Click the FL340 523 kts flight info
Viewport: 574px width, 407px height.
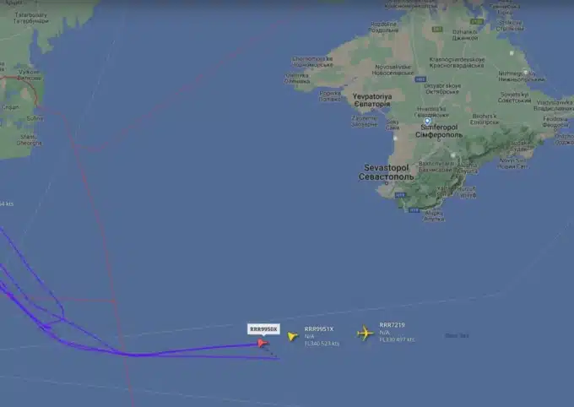(x=322, y=344)
